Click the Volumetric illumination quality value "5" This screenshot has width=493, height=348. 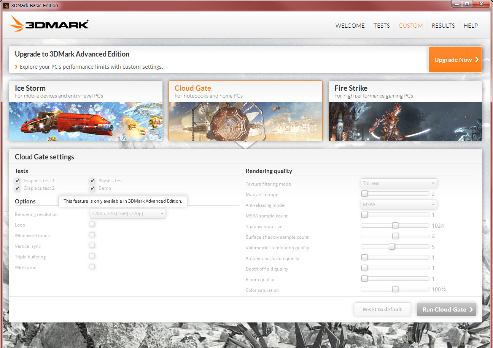[x=433, y=247]
